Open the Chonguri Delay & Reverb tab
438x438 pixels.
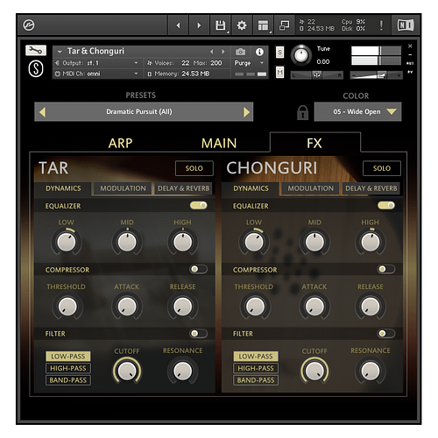[371, 188]
